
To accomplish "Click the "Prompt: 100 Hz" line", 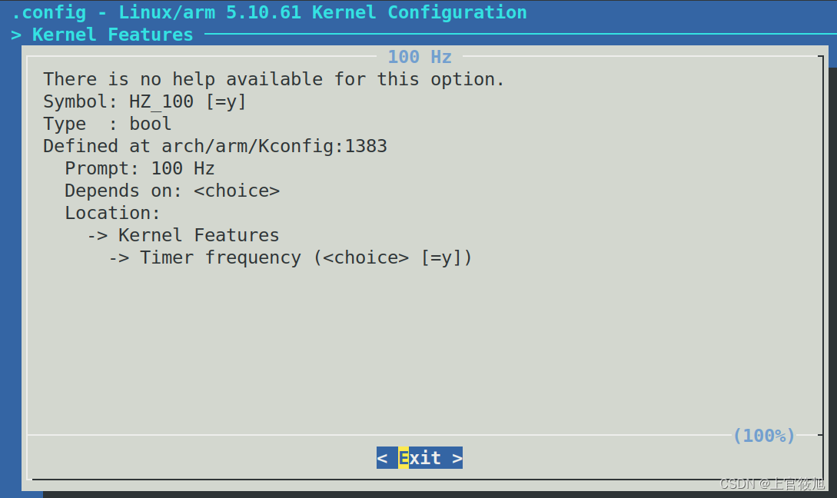I will tap(139, 168).
